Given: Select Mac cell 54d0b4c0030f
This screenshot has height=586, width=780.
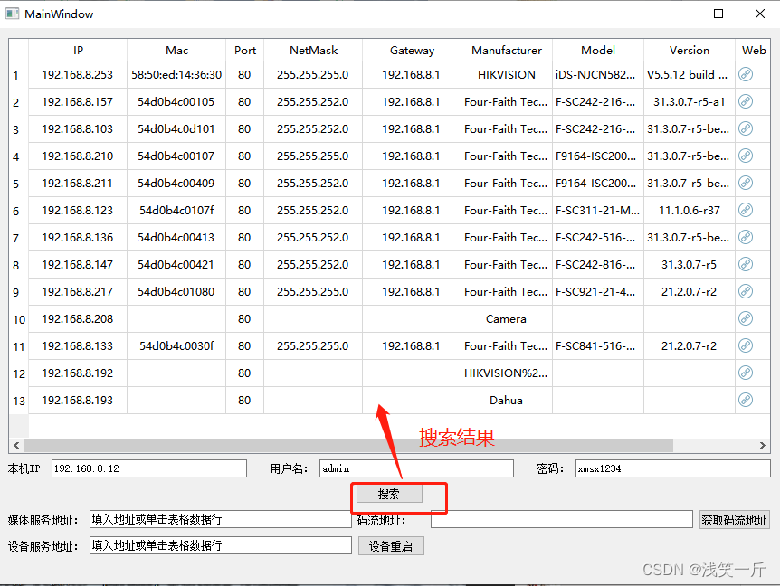Looking at the screenshot, I should [176, 346].
